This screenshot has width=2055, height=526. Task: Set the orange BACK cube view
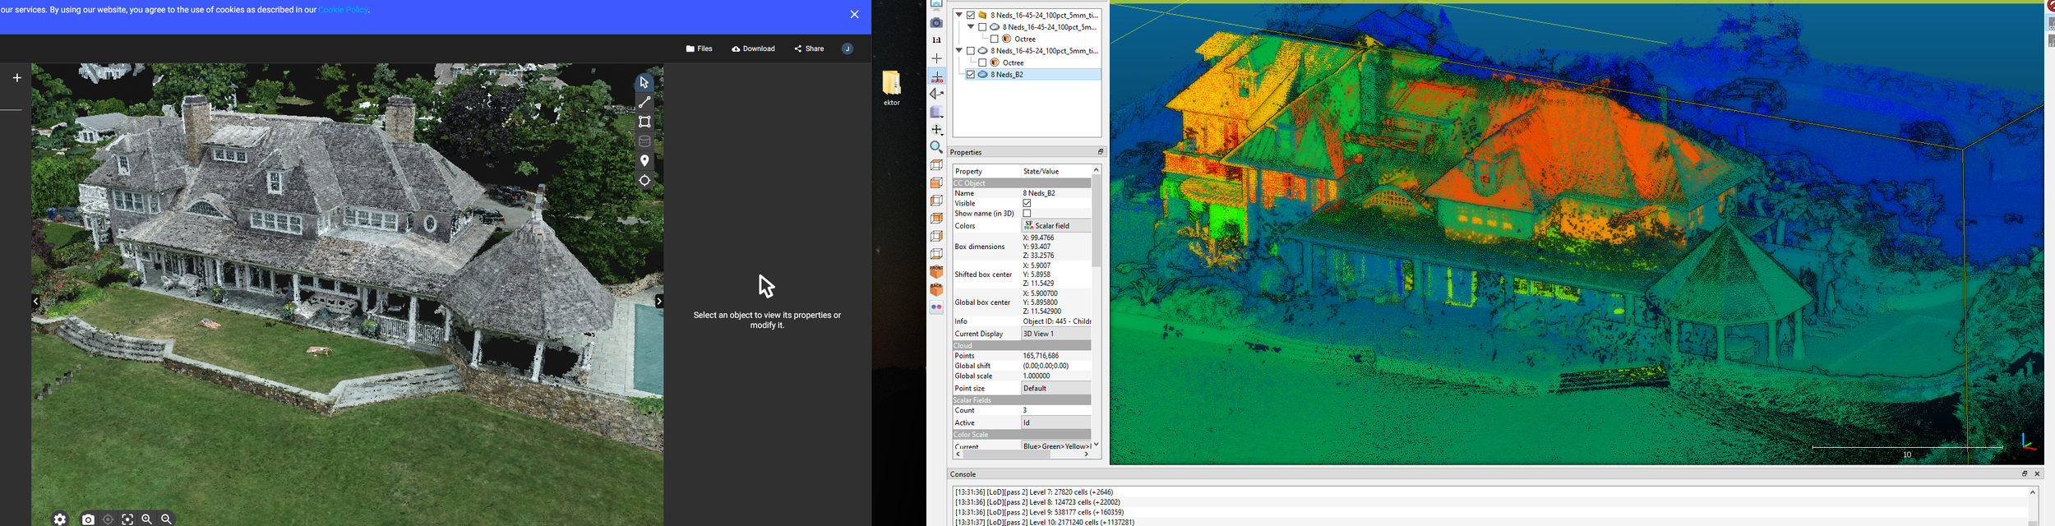(x=936, y=290)
